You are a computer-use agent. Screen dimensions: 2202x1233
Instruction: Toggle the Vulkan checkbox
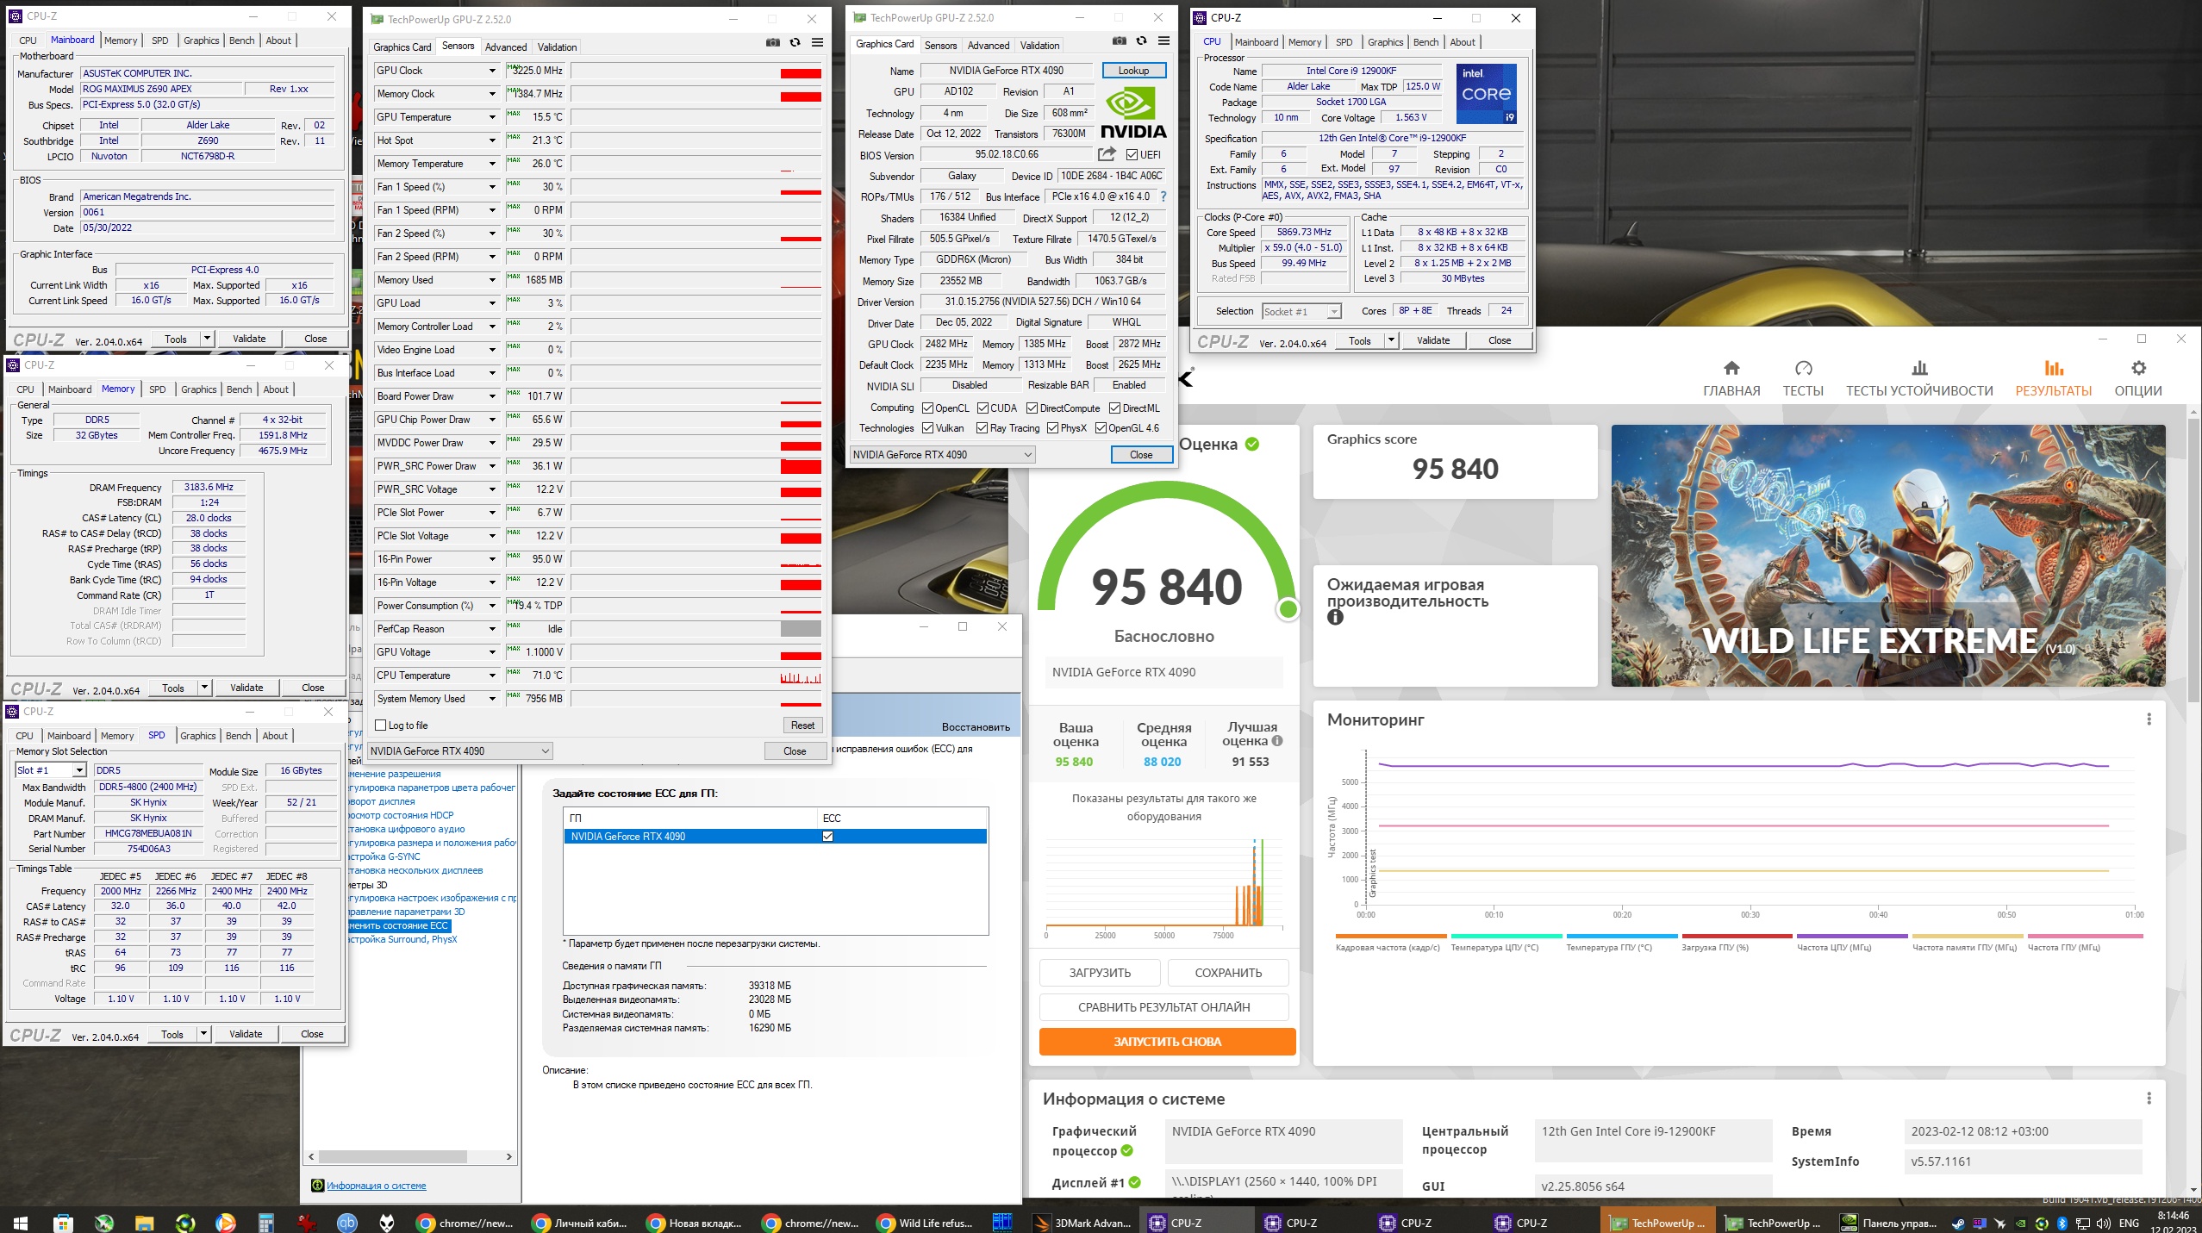(928, 428)
